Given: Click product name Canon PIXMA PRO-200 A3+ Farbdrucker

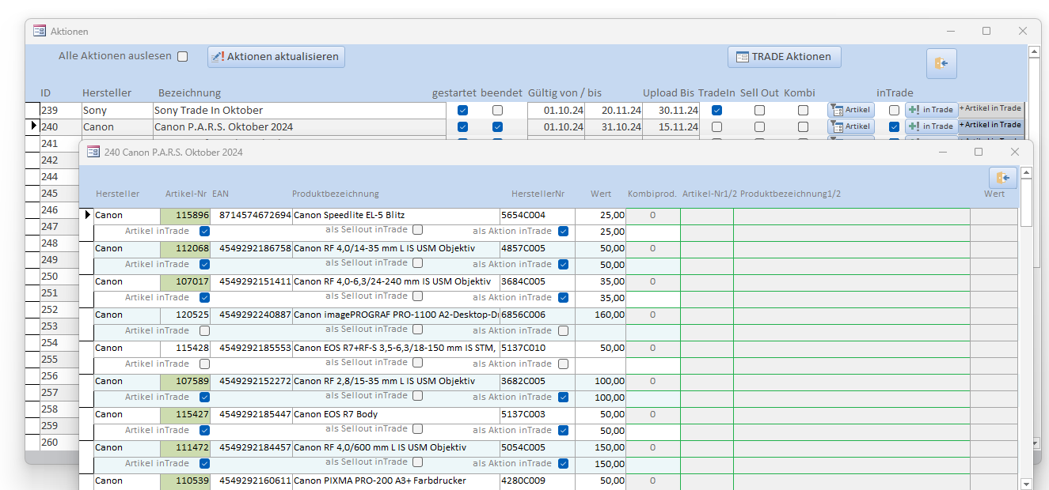Looking at the screenshot, I should [x=396, y=481].
